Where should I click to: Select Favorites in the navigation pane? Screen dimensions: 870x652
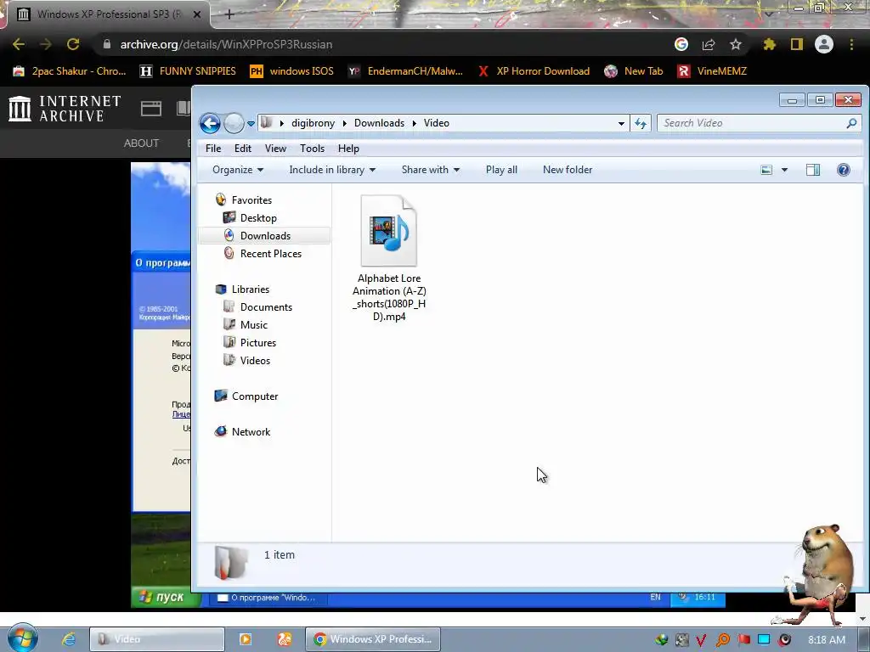click(x=251, y=200)
